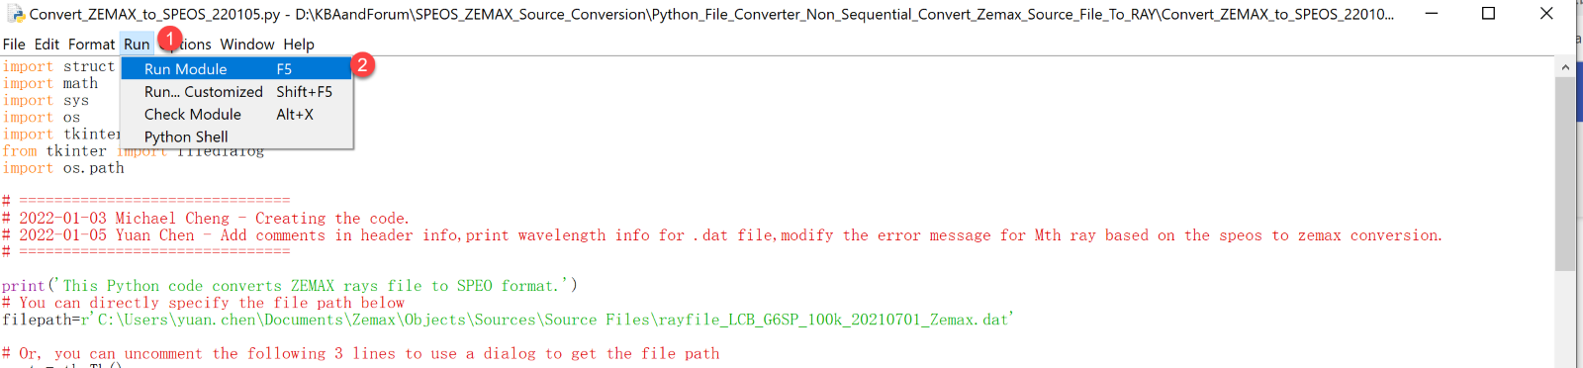Image resolution: width=1583 pixels, height=368 pixels.
Task: Click the vertical scrollbar track below thumb
Action: click(x=1564, y=319)
